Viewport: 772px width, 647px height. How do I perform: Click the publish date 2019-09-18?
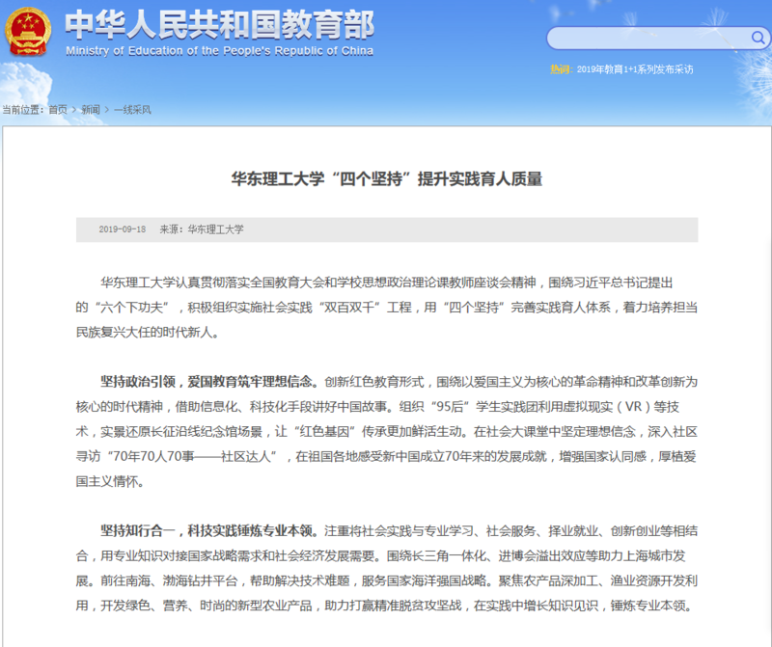tap(122, 229)
